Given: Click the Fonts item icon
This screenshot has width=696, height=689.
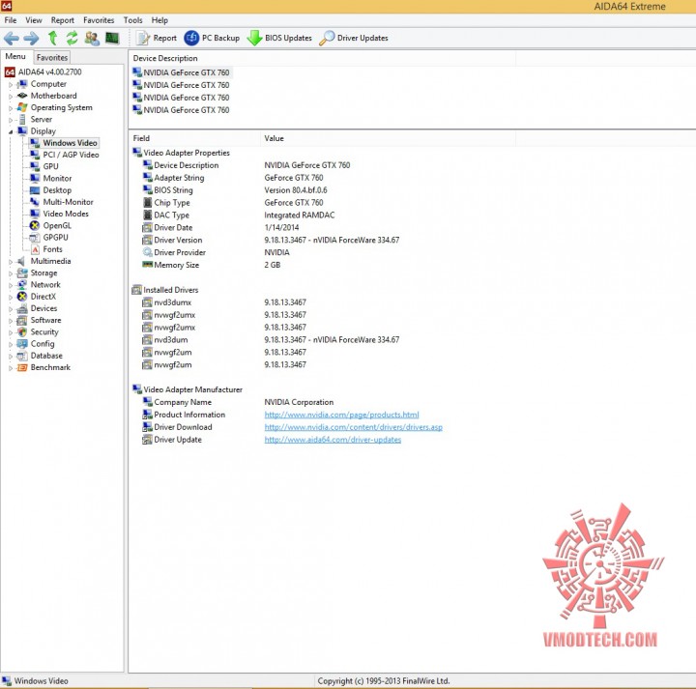Looking at the screenshot, I should click(x=35, y=249).
